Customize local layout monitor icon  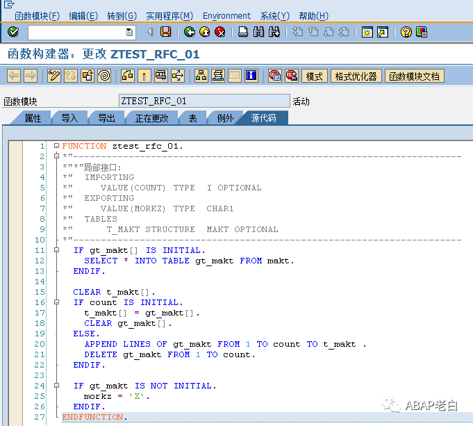(422, 32)
